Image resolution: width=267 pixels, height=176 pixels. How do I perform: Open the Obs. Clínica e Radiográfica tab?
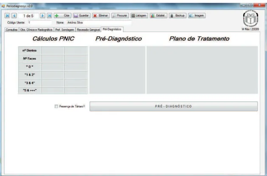pyautogui.click(x=36, y=30)
